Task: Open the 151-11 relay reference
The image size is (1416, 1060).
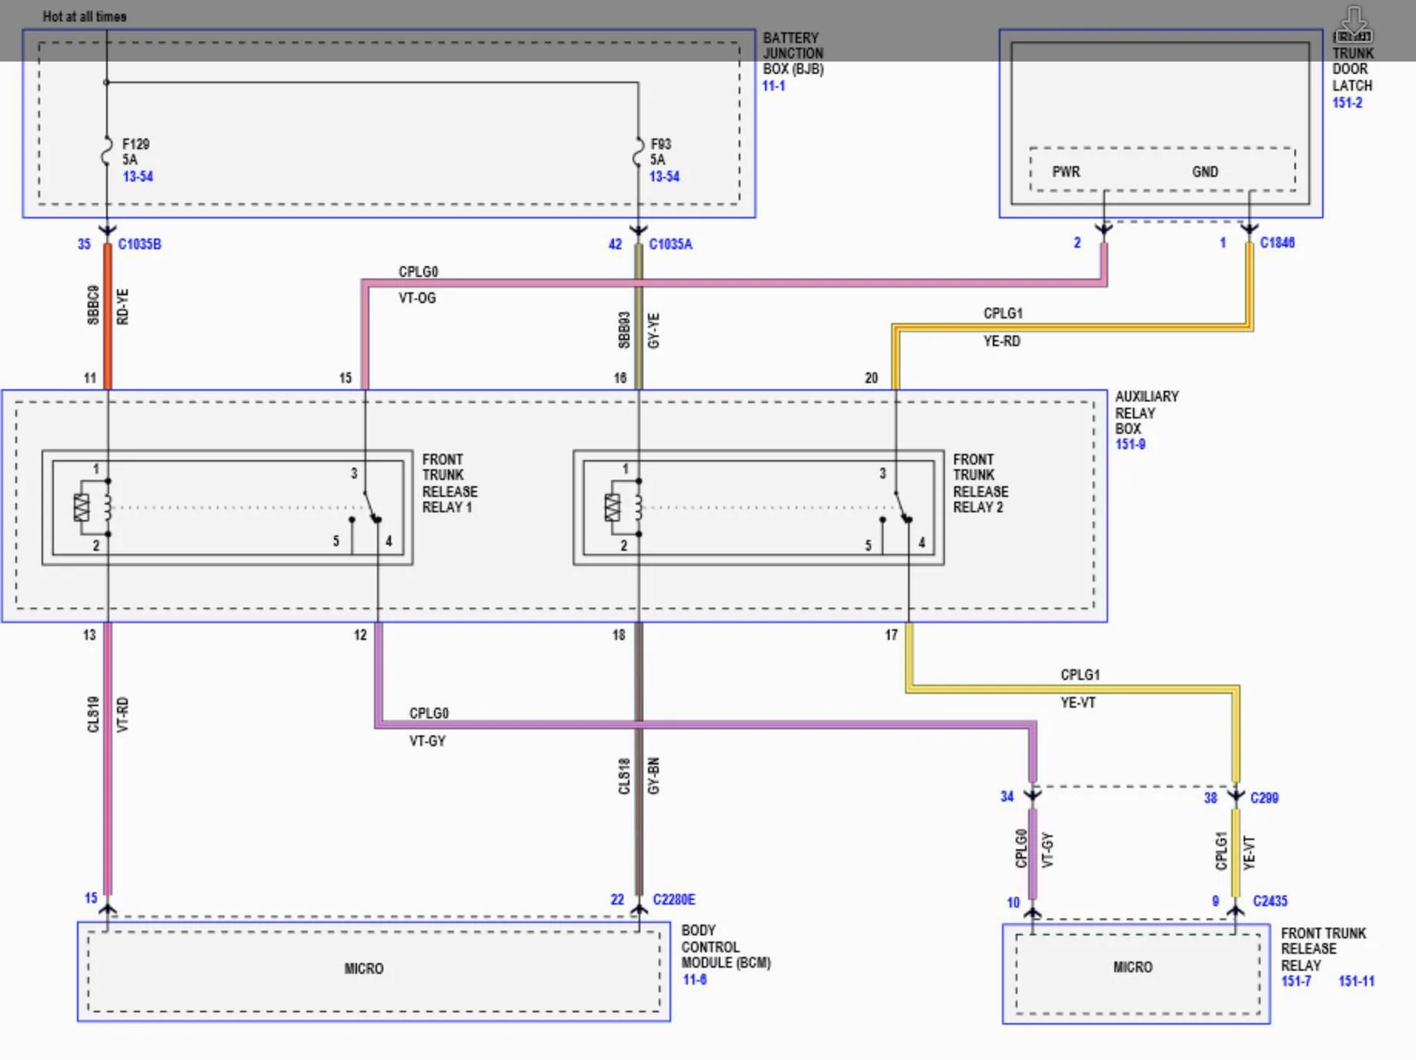Action: pos(1356,981)
